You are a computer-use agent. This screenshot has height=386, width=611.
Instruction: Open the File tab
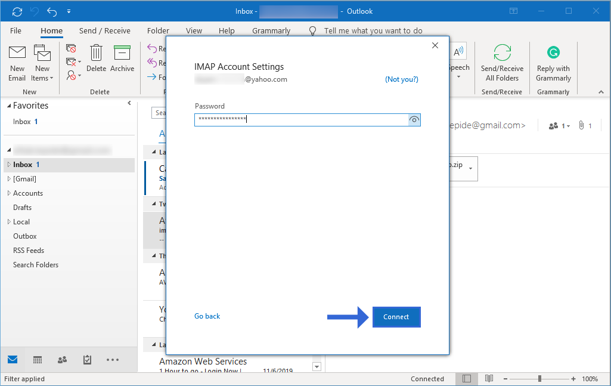click(15, 31)
